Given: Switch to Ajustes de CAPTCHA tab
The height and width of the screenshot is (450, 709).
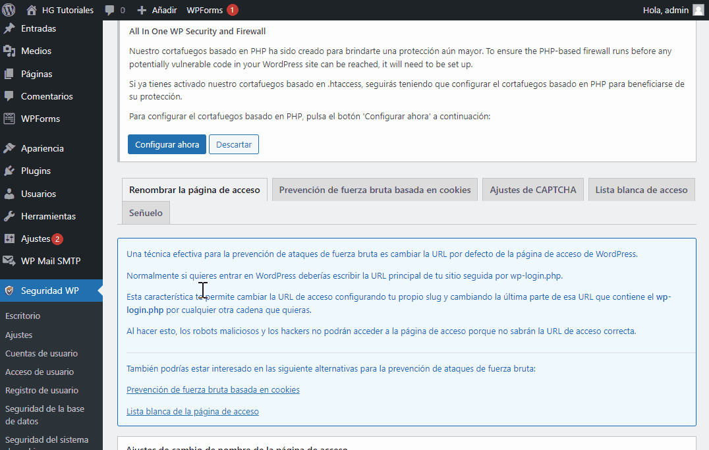Looking at the screenshot, I should click(x=532, y=190).
